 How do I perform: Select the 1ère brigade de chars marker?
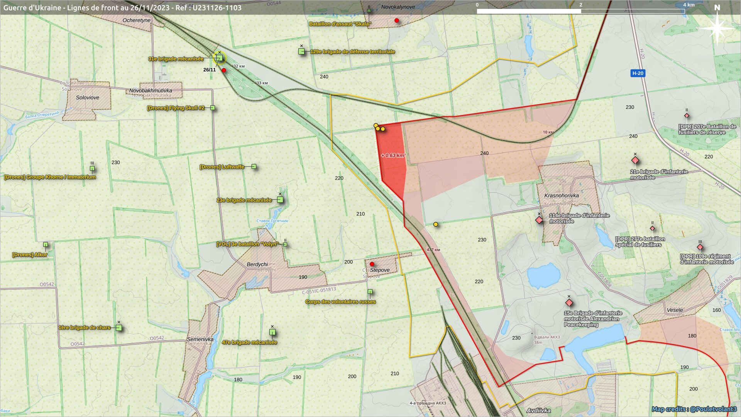coord(119,328)
